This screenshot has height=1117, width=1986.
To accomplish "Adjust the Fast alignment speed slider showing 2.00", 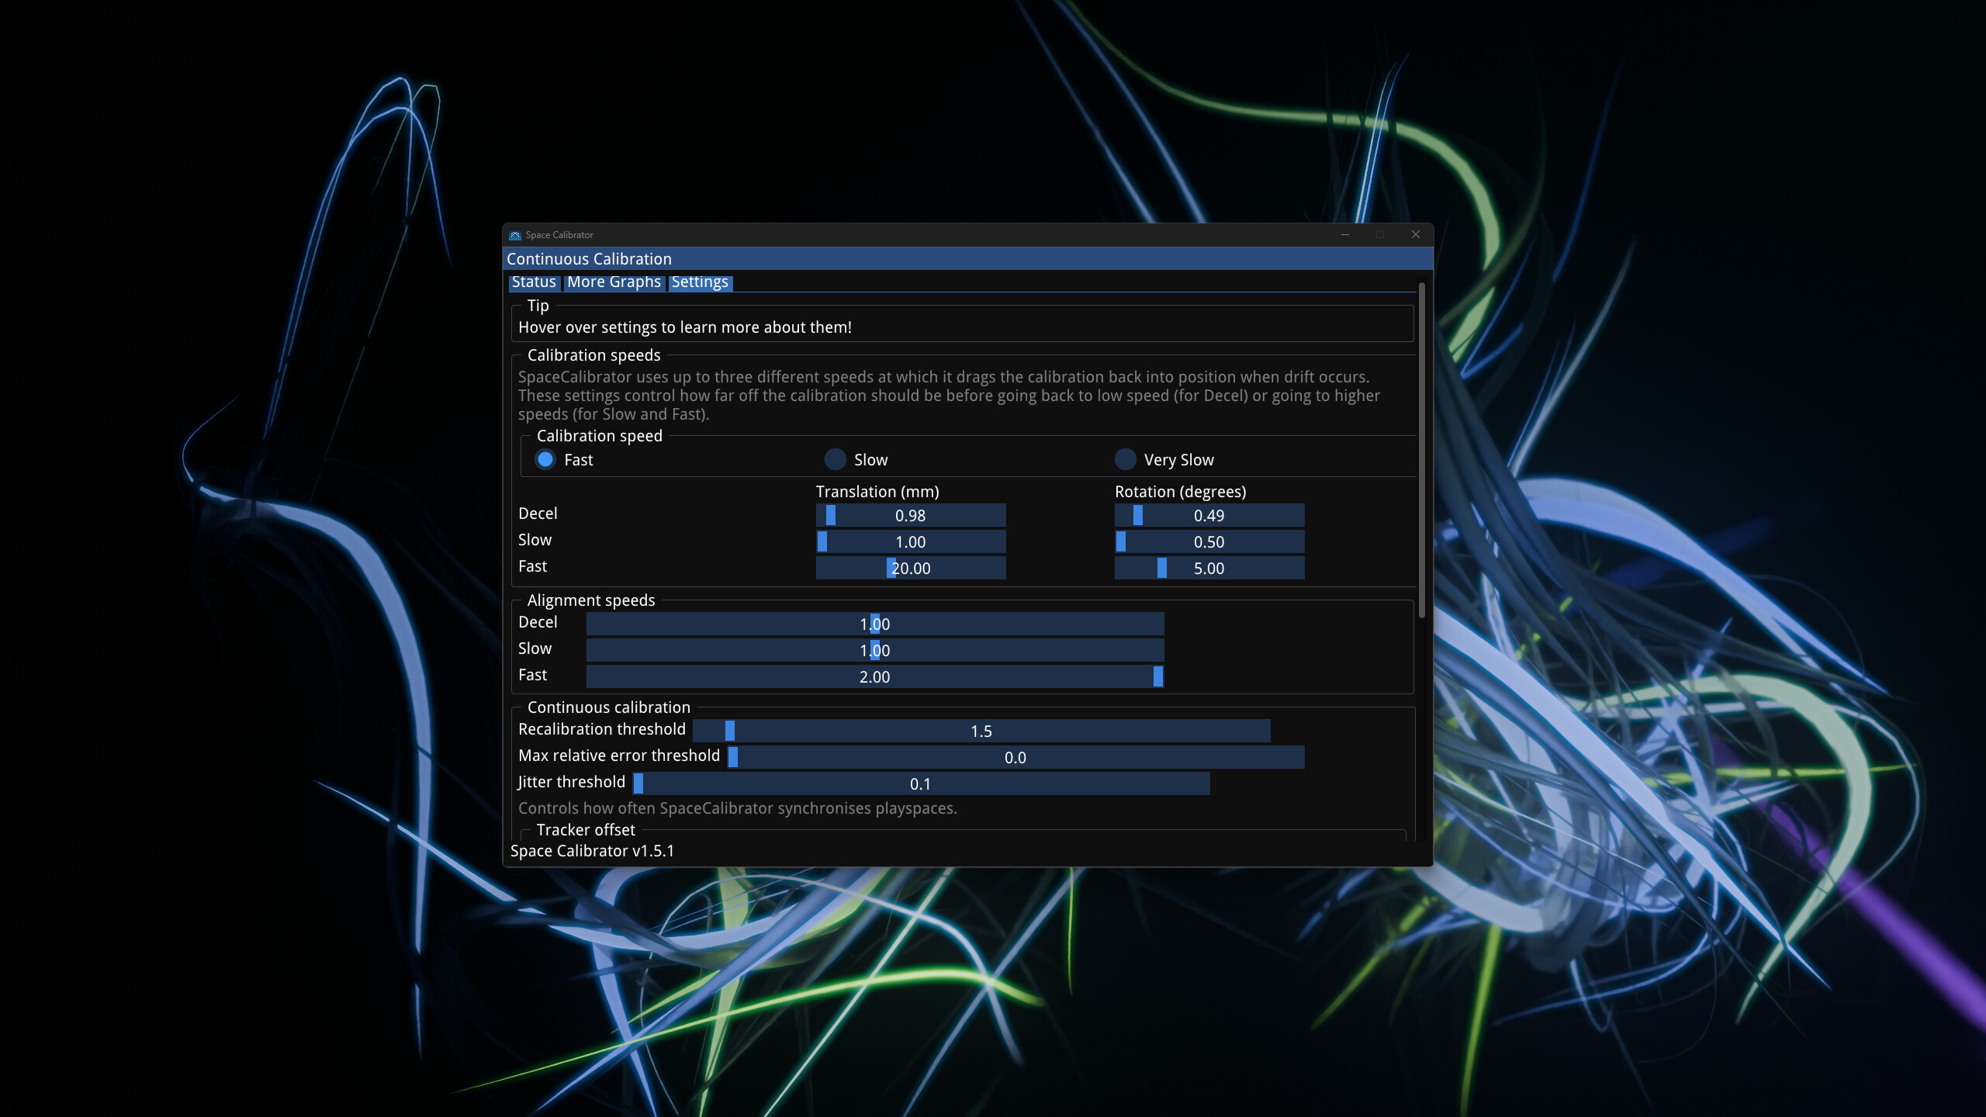I will tap(874, 676).
